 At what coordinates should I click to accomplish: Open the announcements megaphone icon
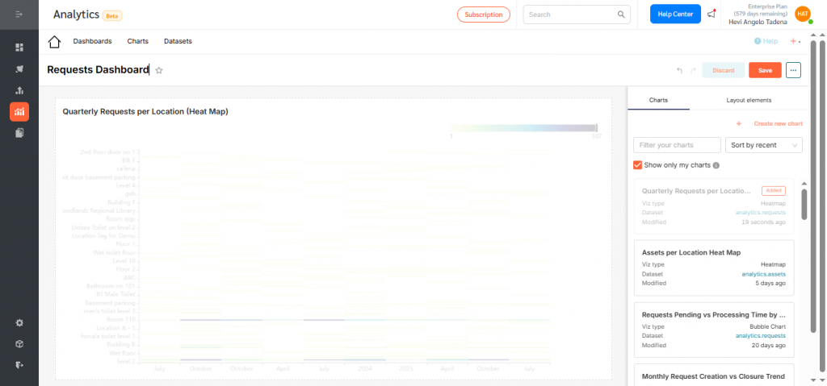click(712, 15)
